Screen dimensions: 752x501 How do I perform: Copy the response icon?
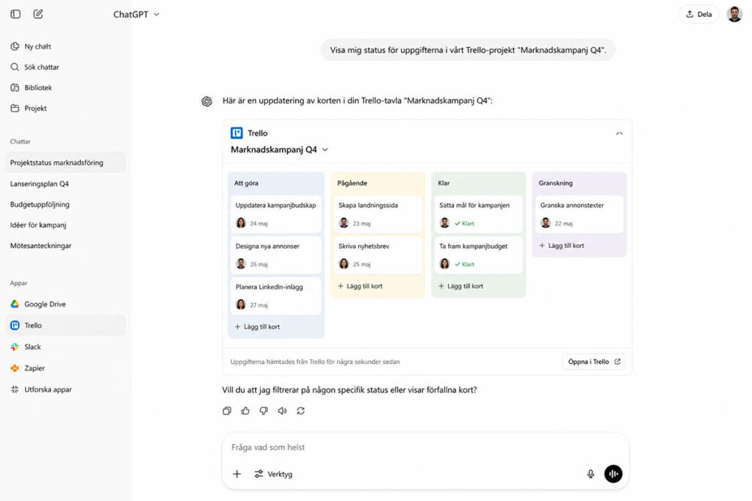click(x=227, y=411)
